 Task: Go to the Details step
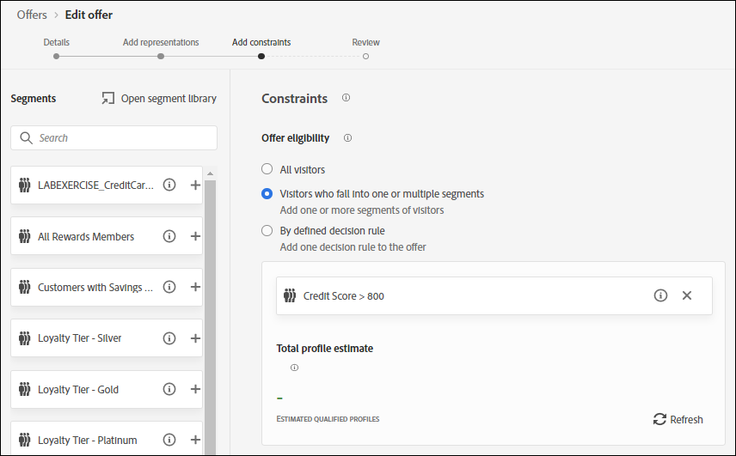tap(57, 42)
